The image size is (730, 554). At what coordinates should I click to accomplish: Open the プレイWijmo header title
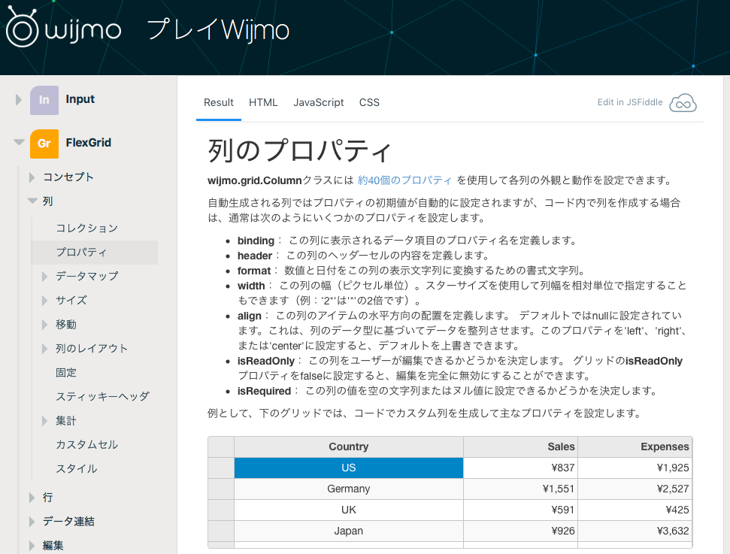click(218, 30)
